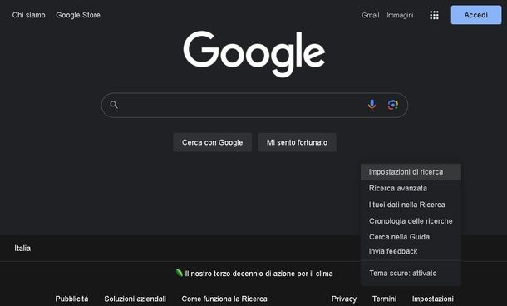Image resolution: width=507 pixels, height=306 pixels.
Task: Open the Google apps grid icon
Action: click(x=434, y=15)
